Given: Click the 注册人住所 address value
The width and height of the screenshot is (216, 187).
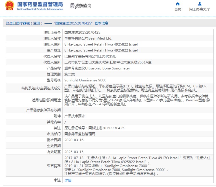Looking at the screenshot, I should [101, 44].
